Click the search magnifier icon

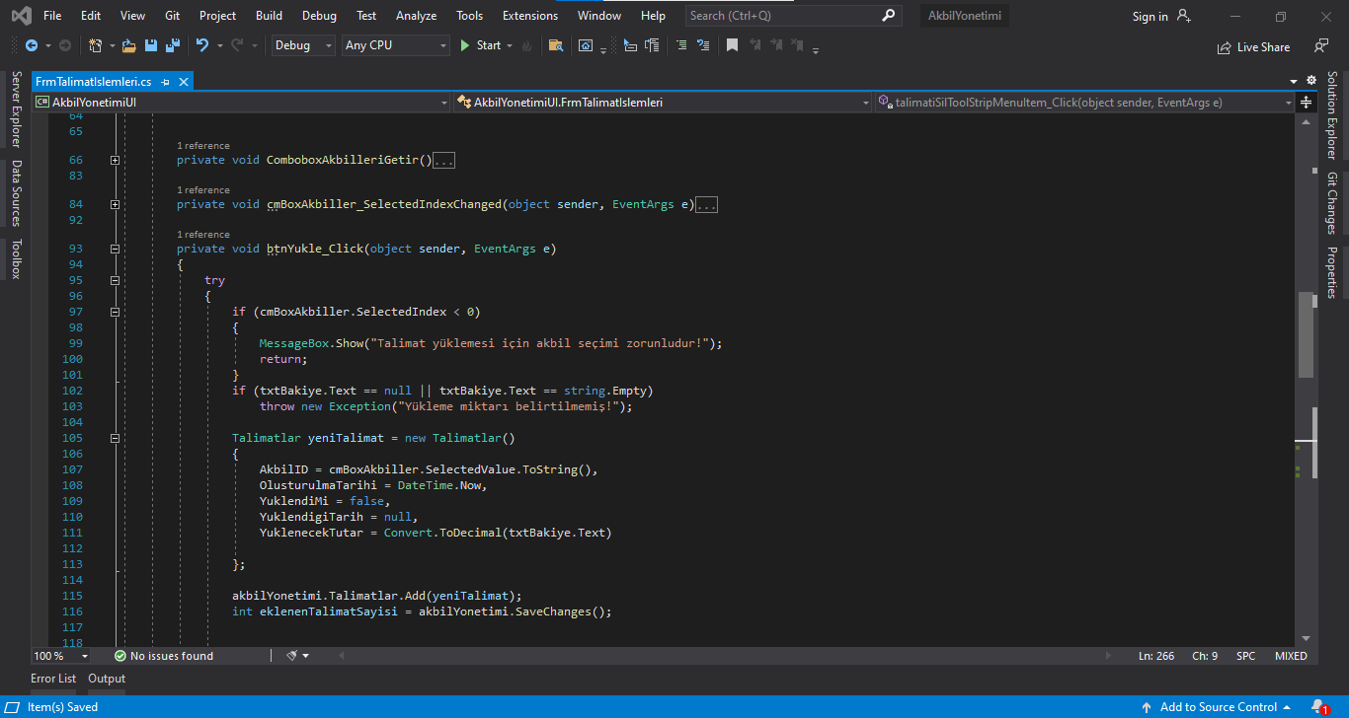tap(889, 16)
